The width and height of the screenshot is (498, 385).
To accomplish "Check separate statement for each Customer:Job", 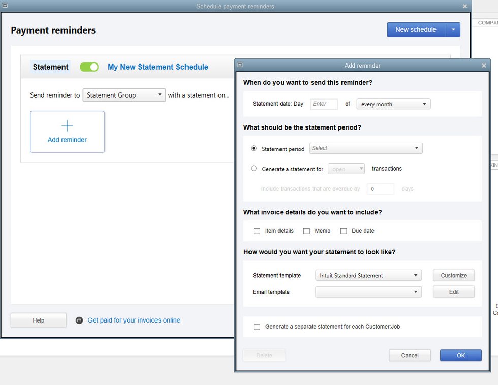I will 257,327.
